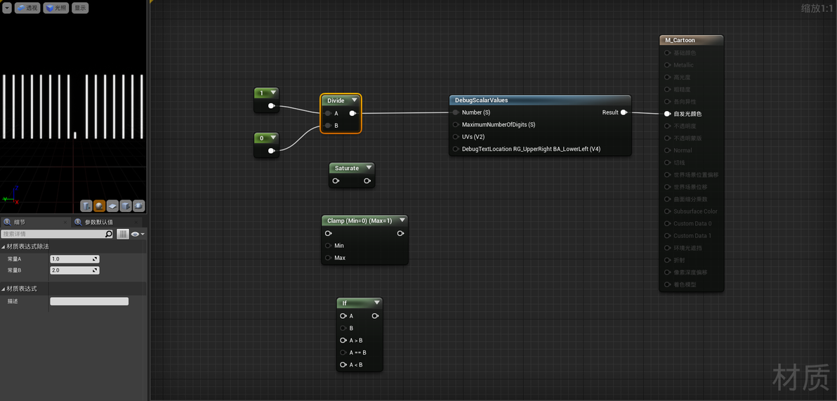This screenshot has height=401, width=837.
Task: Select cube preview mesh icon
Action: (126, 206)
